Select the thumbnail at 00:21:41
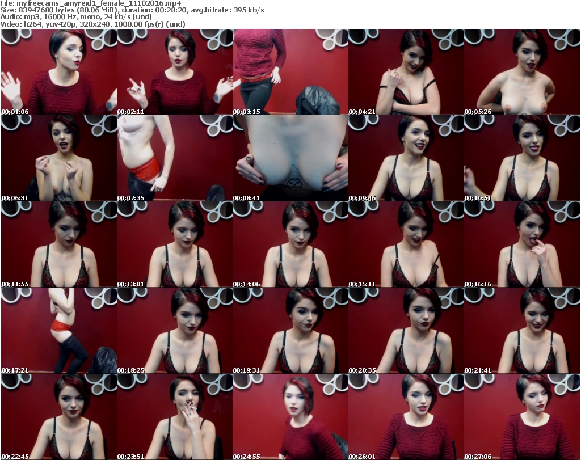The image size is (581, 460). pyautogui.click(x=521, y=331)
